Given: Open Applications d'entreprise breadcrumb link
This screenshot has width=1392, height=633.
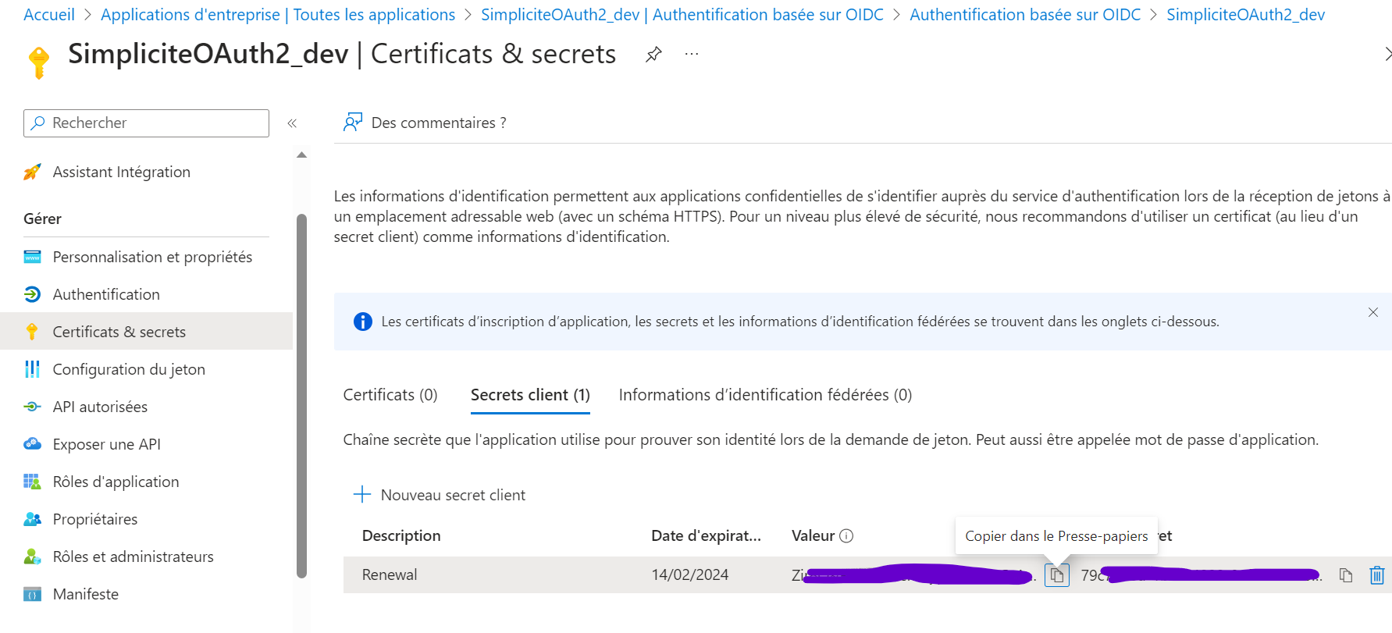Looking at the screenshot, I should tap(278, 15).
